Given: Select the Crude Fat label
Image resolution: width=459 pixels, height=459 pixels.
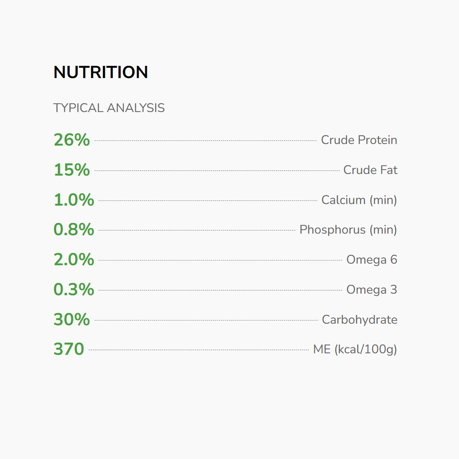Looking at the screenshot, I should (370, 170).
